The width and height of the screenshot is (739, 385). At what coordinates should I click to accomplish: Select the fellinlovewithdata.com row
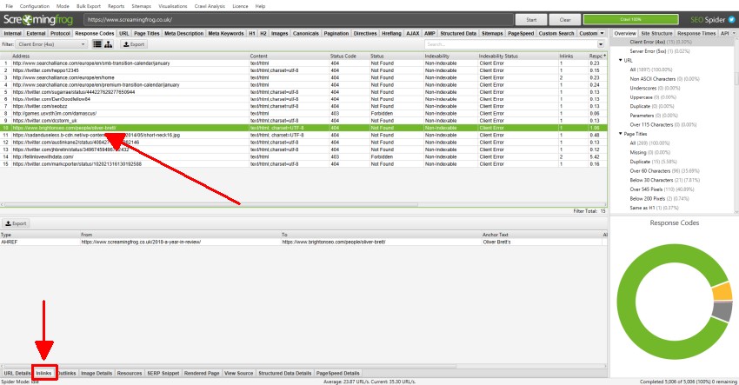click(x=303, y=157)
